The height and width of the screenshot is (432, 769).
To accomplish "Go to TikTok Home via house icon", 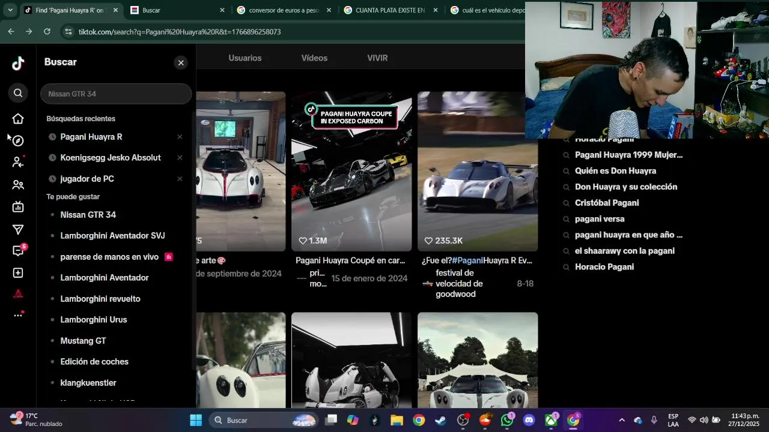I will [x=18, y=119].
